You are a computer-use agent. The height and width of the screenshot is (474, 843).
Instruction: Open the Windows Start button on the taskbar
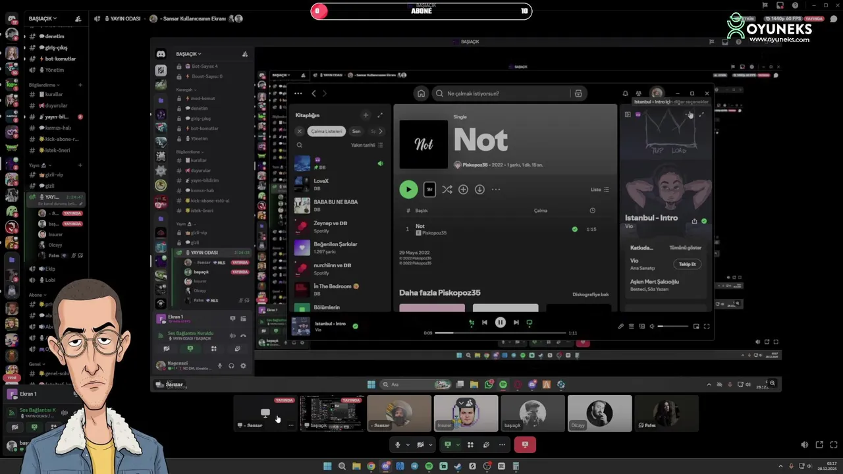[x=327, y=466]
